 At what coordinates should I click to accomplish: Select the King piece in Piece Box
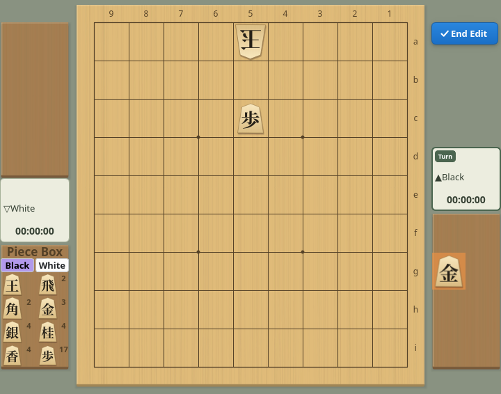(13, 285)
